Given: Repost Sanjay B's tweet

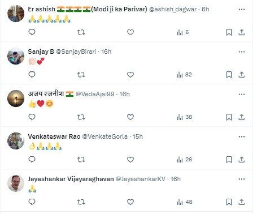Looking at the screenshot, I should pyautogui.click(x=81, y=75).
